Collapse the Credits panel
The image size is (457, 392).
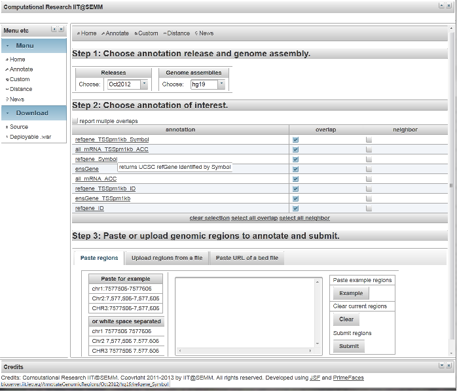(x=441, y=365)
